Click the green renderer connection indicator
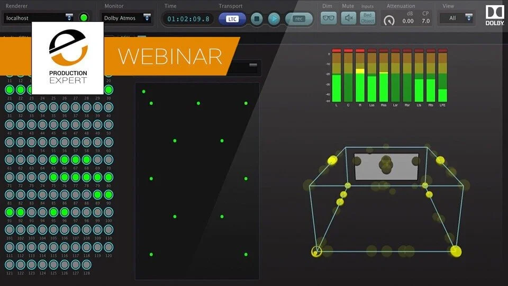The width and height of the screenshot is (508, 286). point(84,17)
